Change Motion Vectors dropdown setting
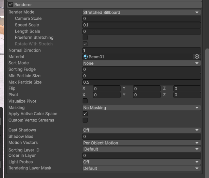Image resolution: width=209 pixels, height=178 pixels. 141,143
